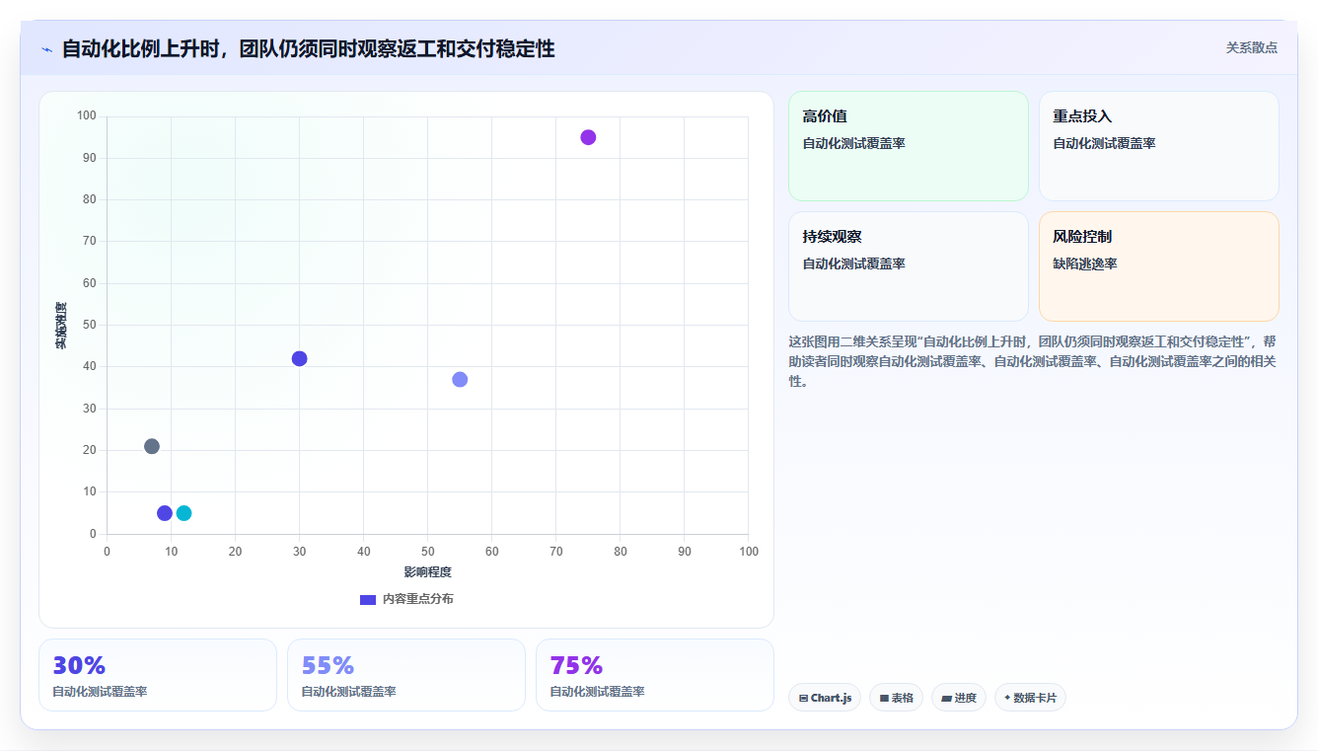Click the Chart.js tag
1318x751 pixels.
825,698
